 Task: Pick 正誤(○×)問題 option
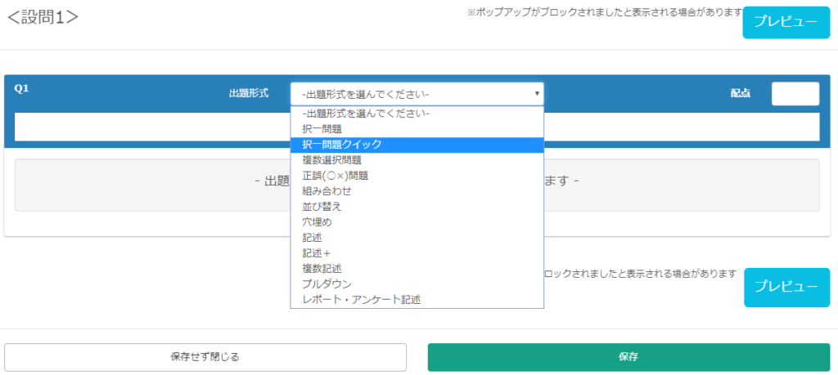click(417, 176)
